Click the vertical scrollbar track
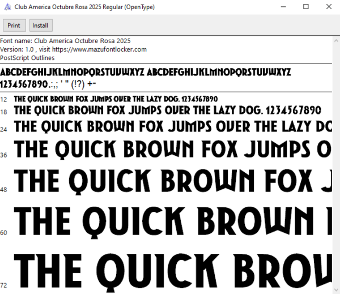The height and width of the screenshot is (294, 340). 336,165
